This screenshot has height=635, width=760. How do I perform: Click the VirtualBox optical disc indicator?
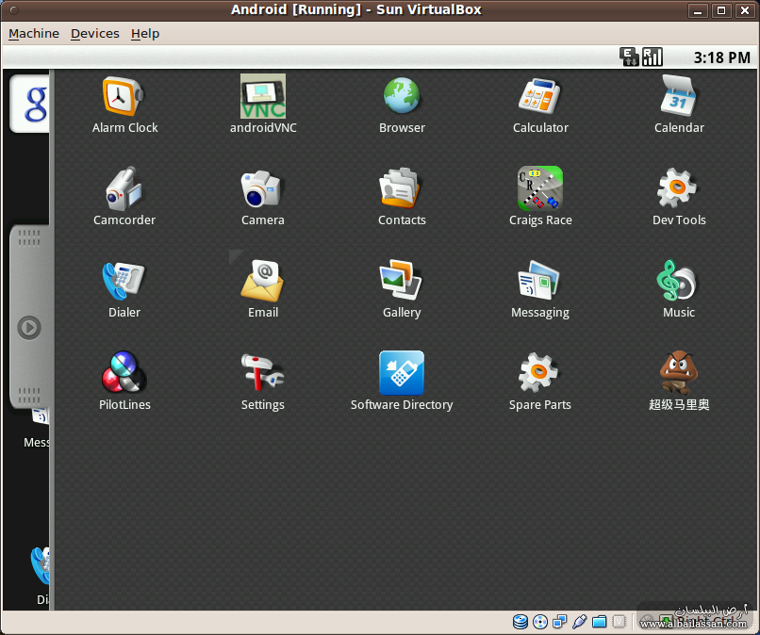pos(540,622)
